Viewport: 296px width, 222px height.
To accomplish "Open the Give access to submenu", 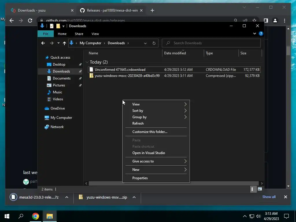I will [x=156, y=161].
